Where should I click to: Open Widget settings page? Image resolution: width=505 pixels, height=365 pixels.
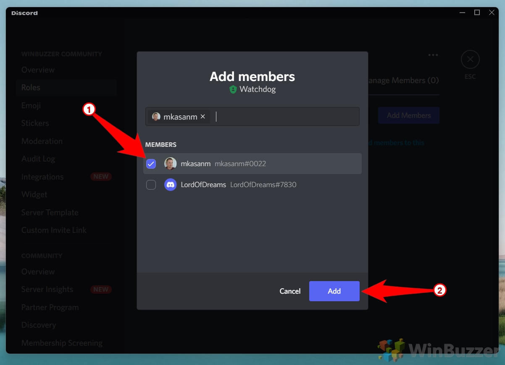34,195
